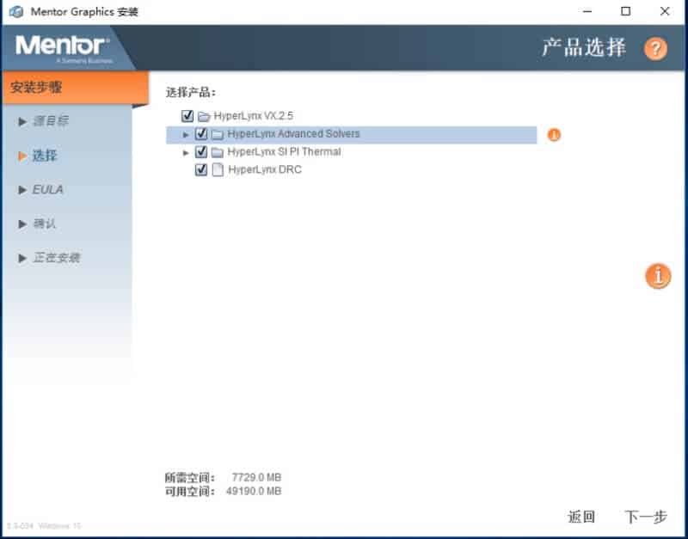Click the document icon beside HyperLynx DRC

click(x=218, y=169)
